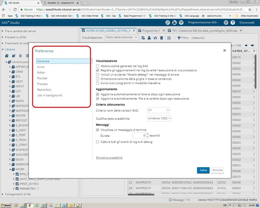Click the Messaggi info icon in status bar

[x=170, y=200]
